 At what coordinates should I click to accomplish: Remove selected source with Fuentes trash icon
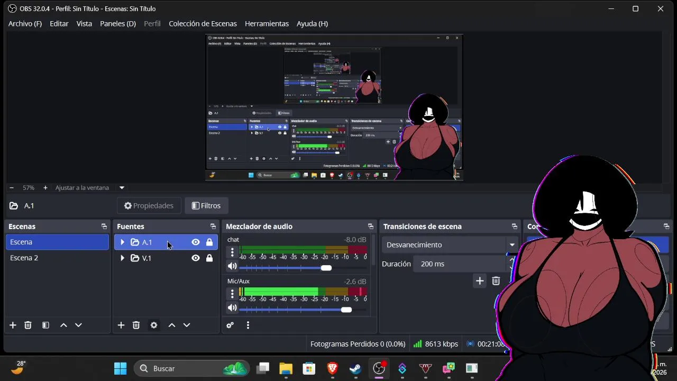pos(136,325)
